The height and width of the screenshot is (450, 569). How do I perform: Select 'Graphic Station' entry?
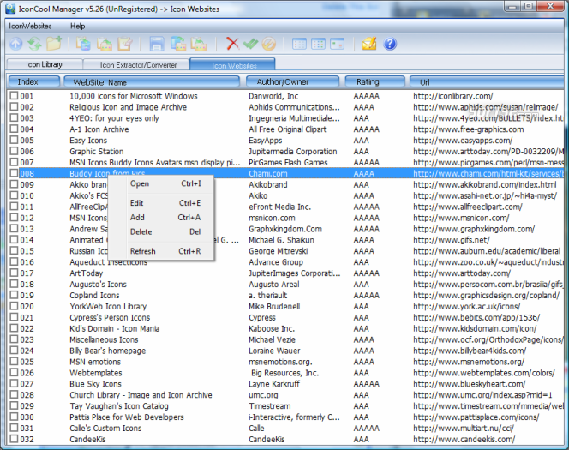click(x=97, y=152)
